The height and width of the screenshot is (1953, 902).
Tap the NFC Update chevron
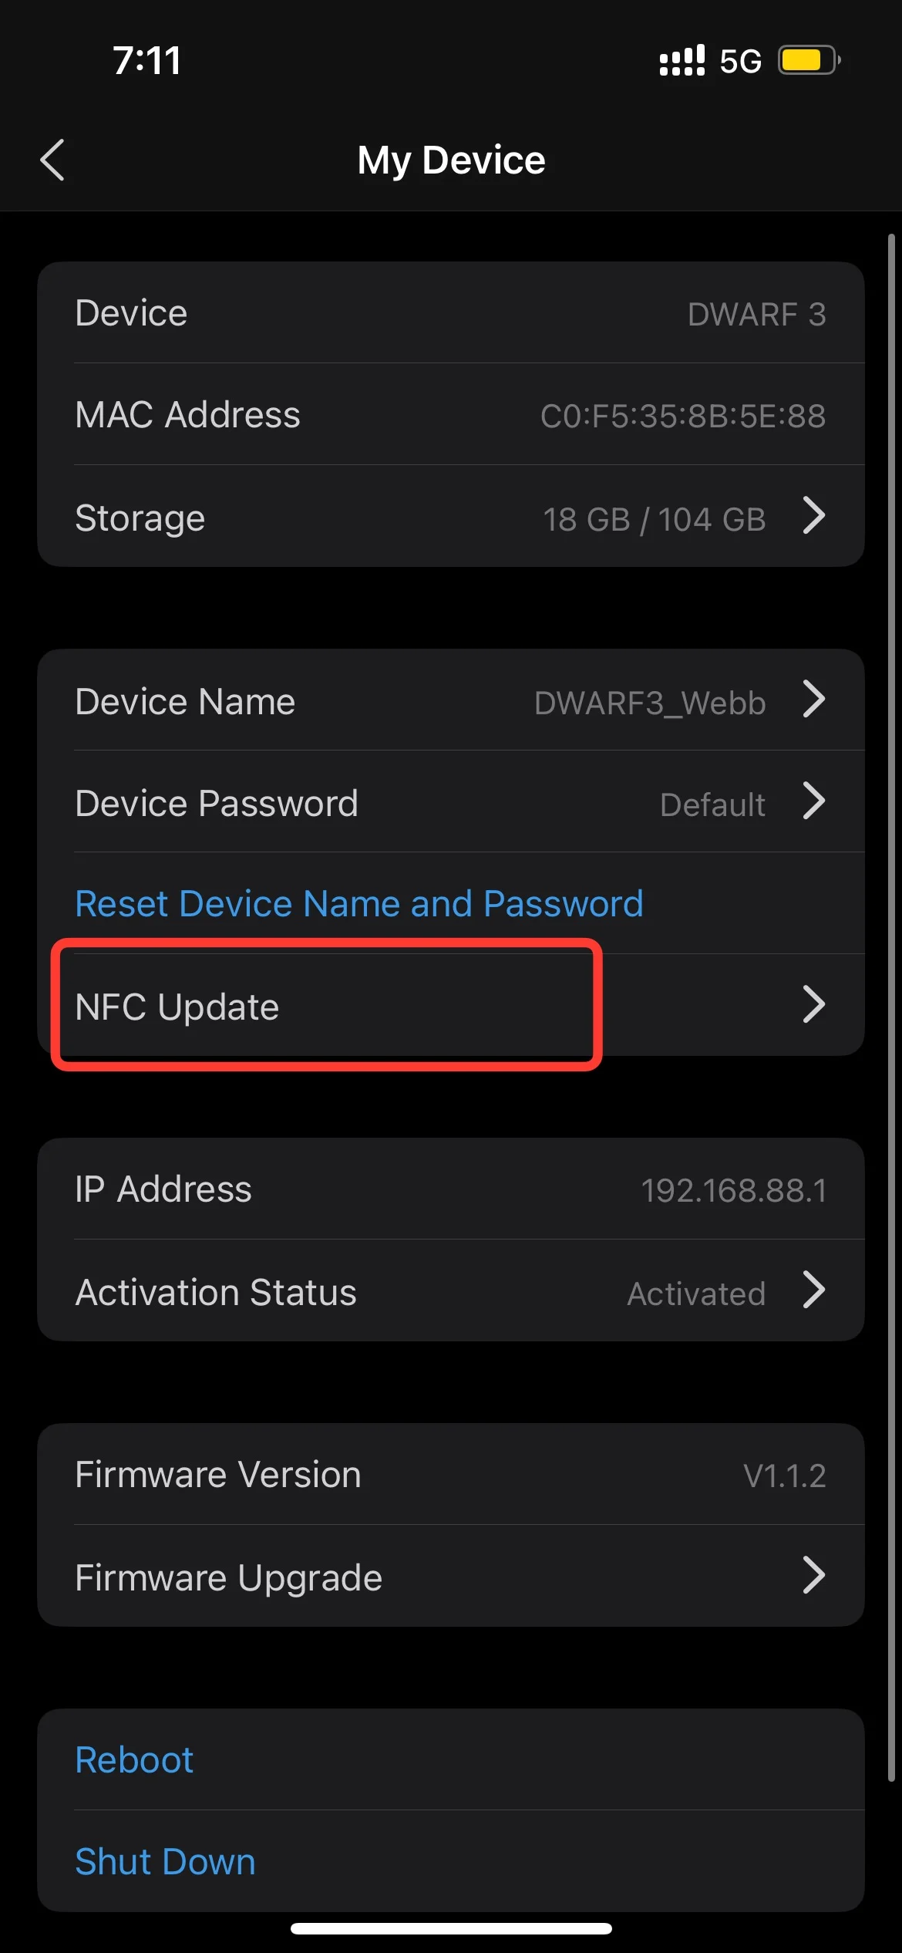click(813, 1004)
